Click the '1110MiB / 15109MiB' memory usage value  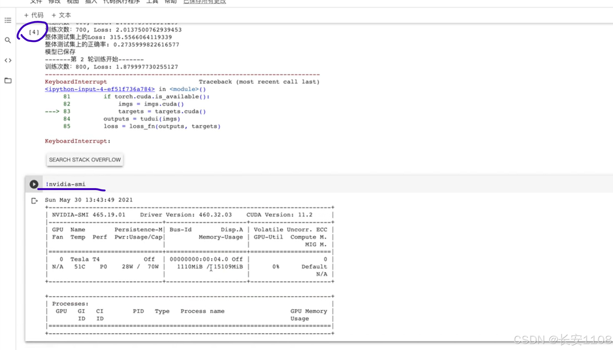(210, 267)
